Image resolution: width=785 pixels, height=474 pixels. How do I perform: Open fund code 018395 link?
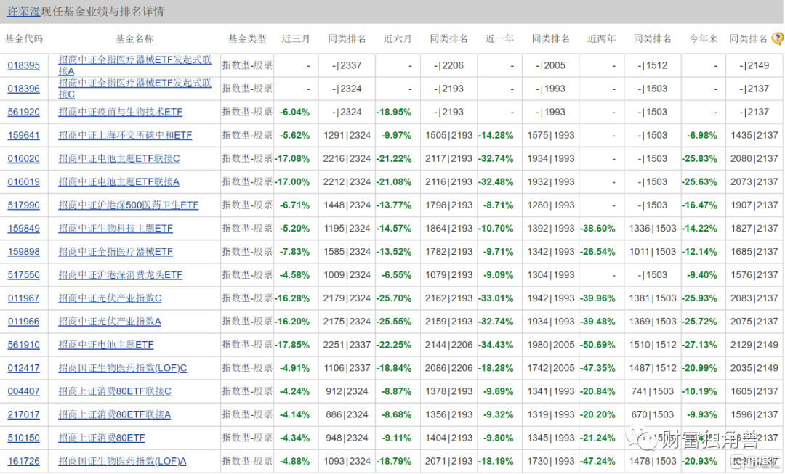tap(23, 65)
